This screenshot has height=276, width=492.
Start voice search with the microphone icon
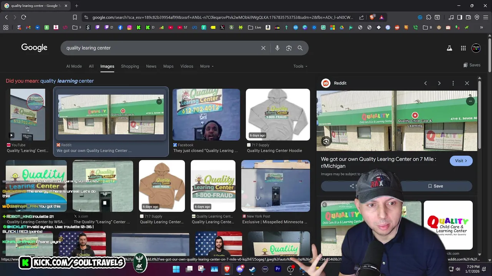point(277,48)
